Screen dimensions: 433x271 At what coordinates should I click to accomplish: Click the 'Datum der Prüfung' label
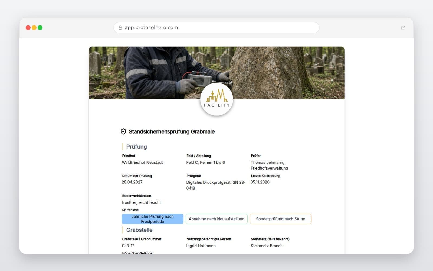[137, 176]
